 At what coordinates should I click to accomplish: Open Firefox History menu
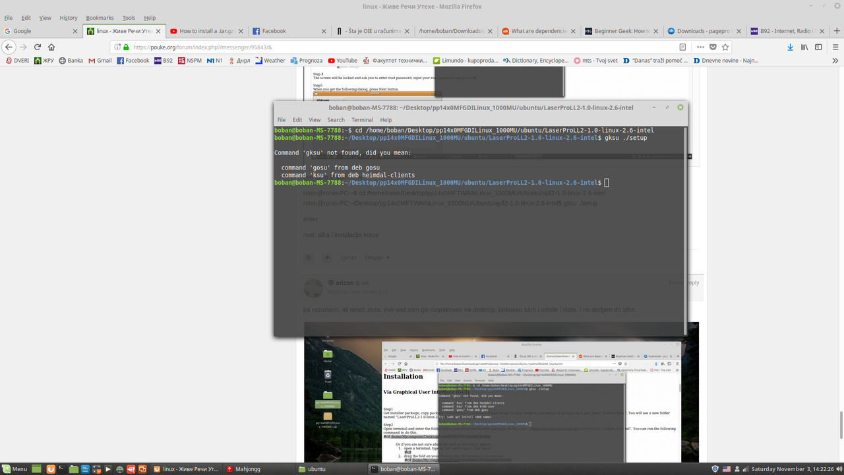[69, 18]
